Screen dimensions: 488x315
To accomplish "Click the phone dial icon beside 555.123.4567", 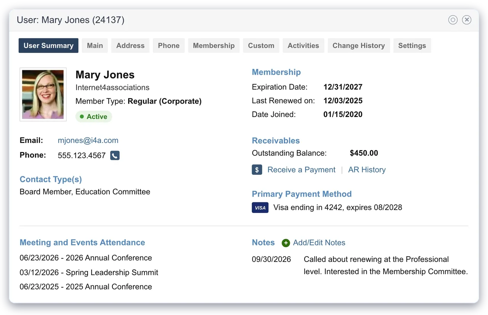I will (x=115, y=155).
